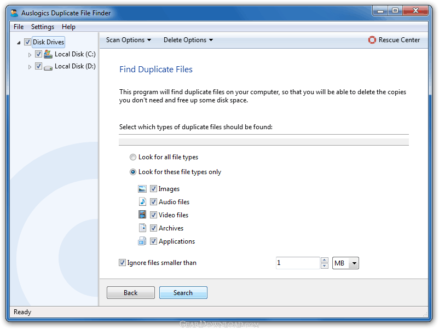Open the MB size unit dropdown

345,263
